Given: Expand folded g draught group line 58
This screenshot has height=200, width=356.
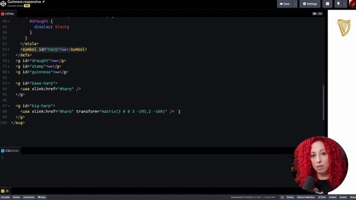Looking at the screenshot, I should (9, 61).
